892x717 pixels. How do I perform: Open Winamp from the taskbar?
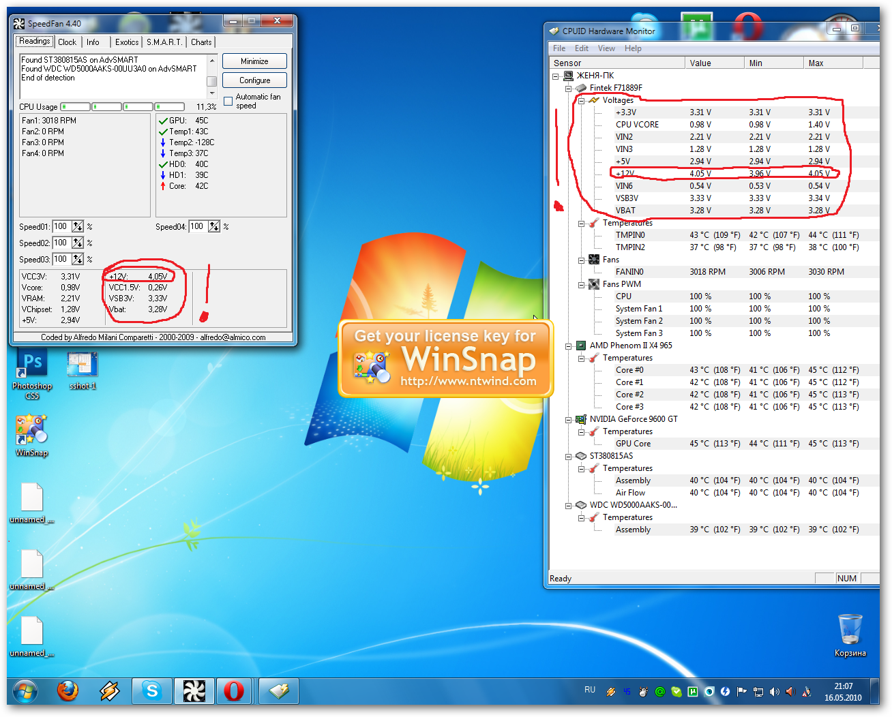click(109, 691)
